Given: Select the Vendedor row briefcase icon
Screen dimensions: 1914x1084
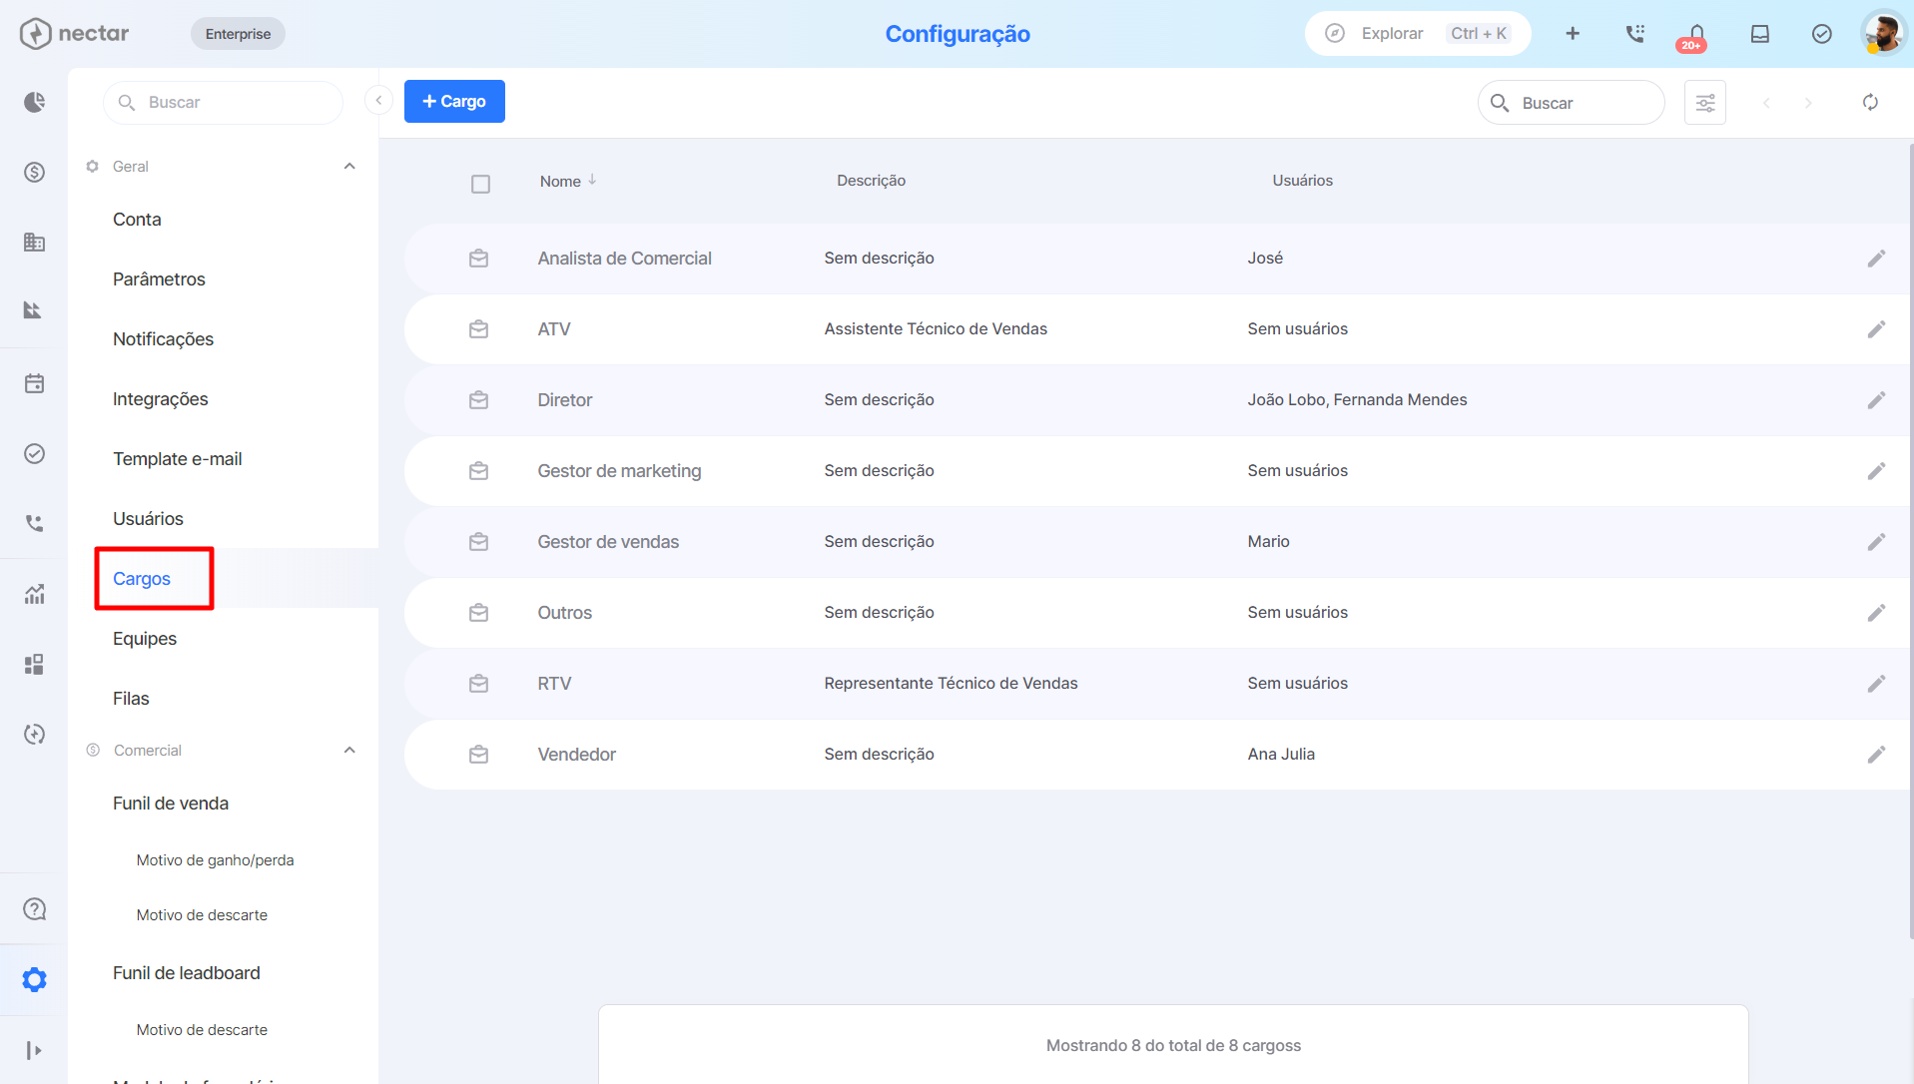Looking at the screenshot, I should click(x=479, y=755).
